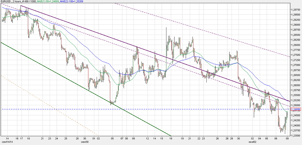Viewport: 302px width, 145px height.
Task: Click price axis label 1,29000
Action: [x=296, y=25]
